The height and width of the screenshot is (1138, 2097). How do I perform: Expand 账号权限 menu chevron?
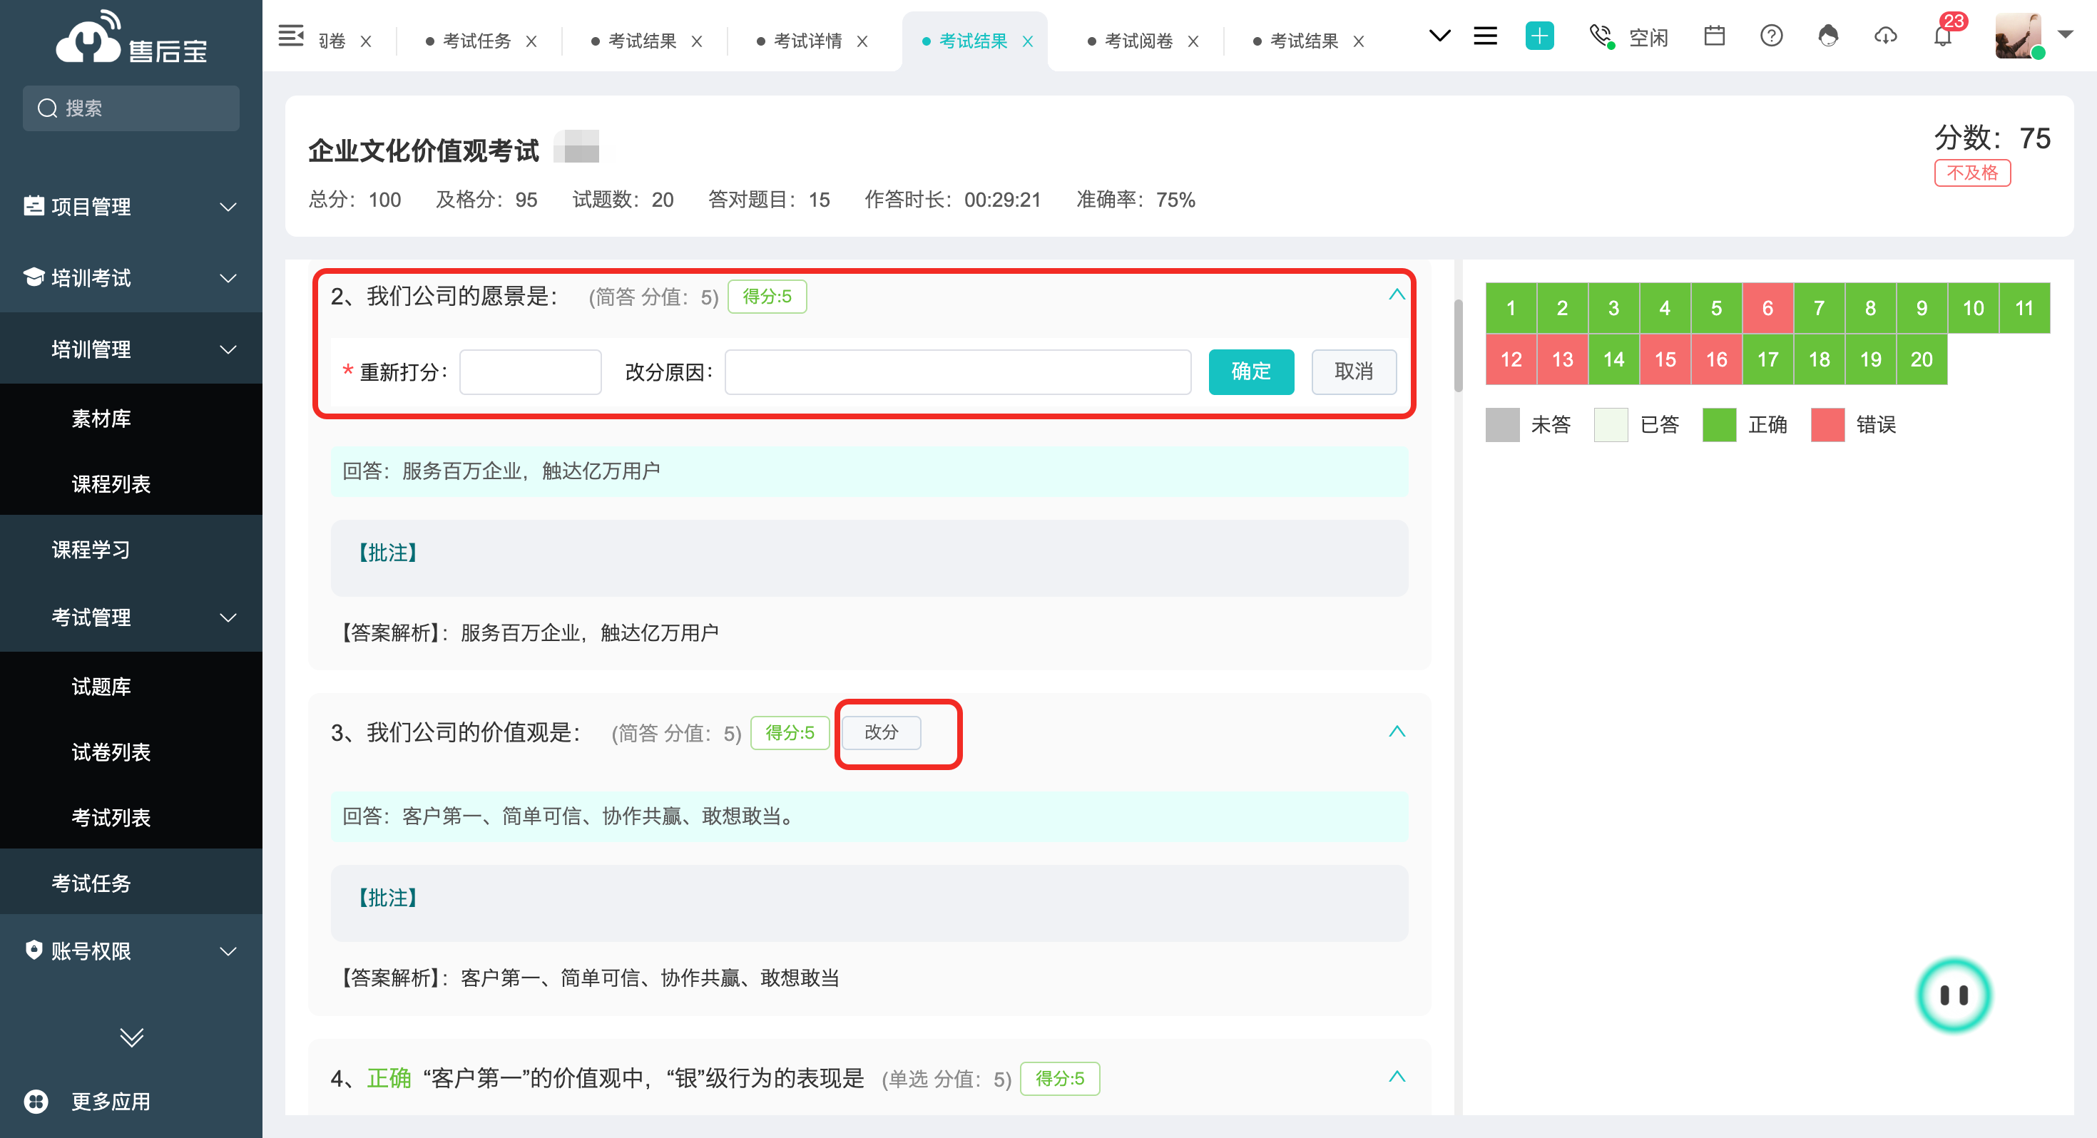(229, 950)
